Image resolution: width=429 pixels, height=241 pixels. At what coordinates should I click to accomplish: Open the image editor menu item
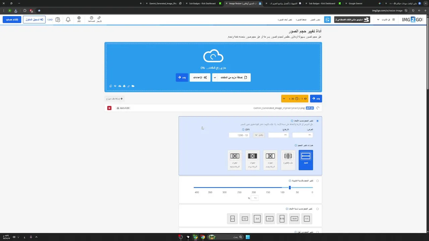315,20
